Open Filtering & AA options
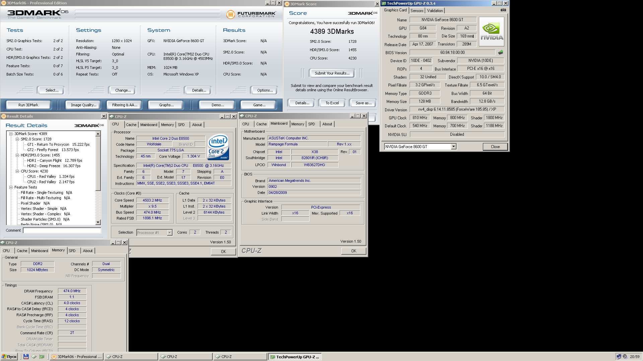 coord(125,105)
